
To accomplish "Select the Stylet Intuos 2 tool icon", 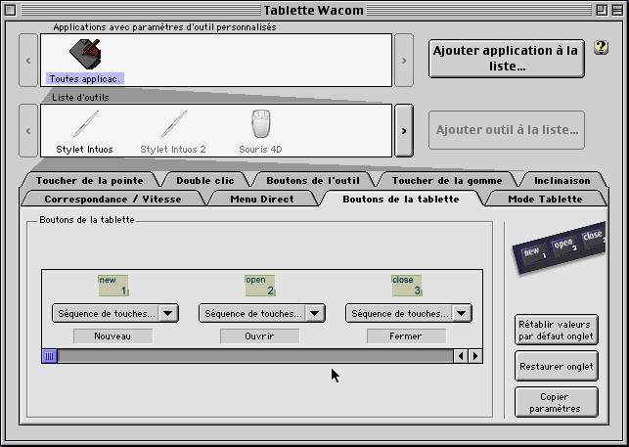I will point(173,124).
